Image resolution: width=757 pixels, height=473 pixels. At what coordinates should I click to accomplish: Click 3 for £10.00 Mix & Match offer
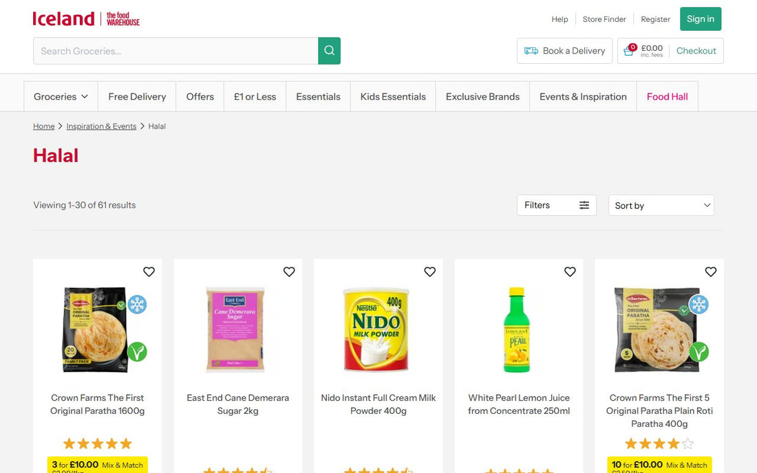click(98, 465)
